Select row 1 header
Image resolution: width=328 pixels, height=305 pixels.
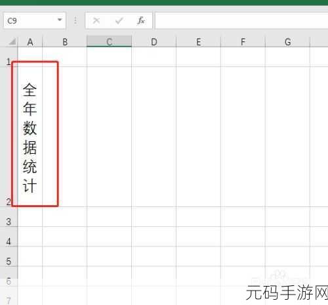click(9, 57)
